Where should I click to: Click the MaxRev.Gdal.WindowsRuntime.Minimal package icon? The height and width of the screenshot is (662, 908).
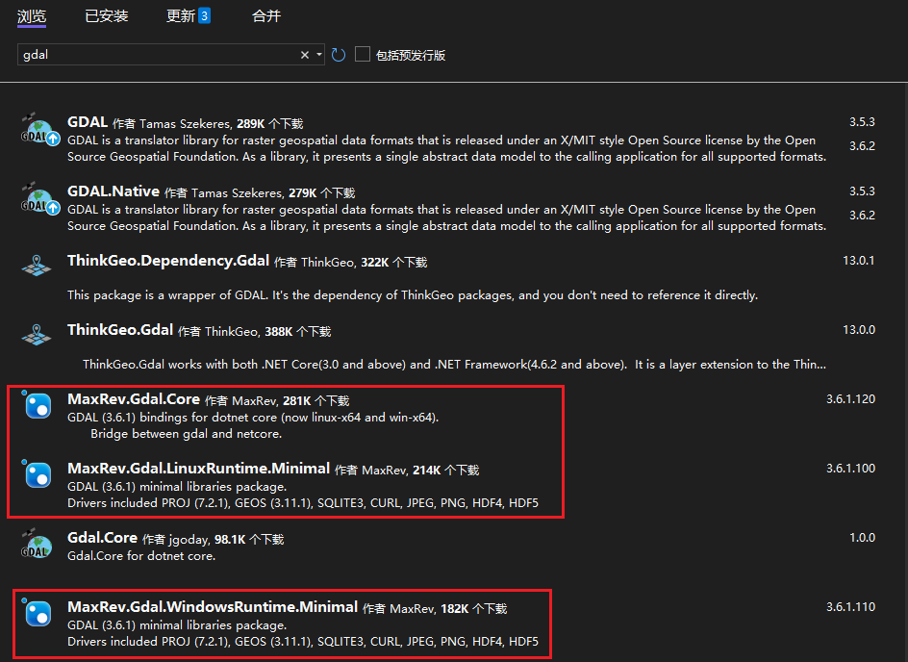(x=37, y=613)
